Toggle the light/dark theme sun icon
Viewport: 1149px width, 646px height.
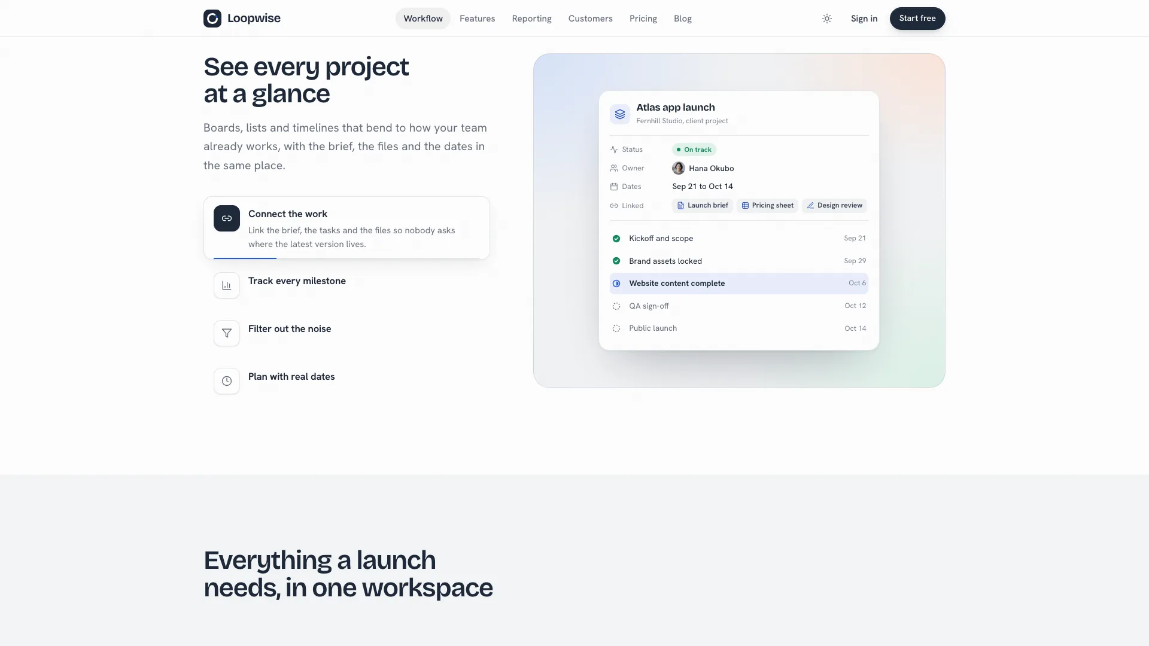pos(827,19)
